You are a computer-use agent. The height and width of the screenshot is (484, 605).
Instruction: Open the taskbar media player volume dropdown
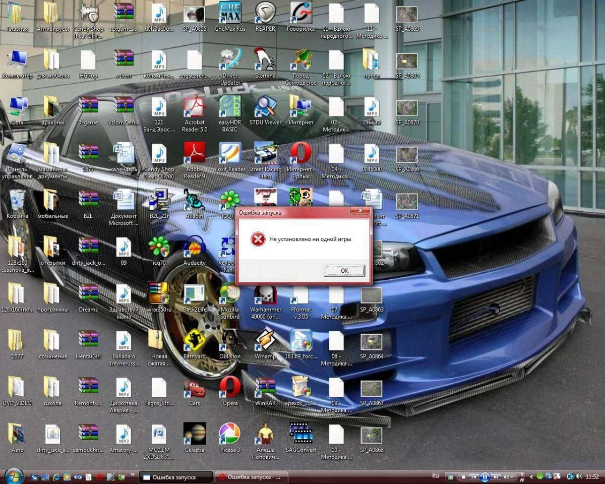click(x=512, y=477)
